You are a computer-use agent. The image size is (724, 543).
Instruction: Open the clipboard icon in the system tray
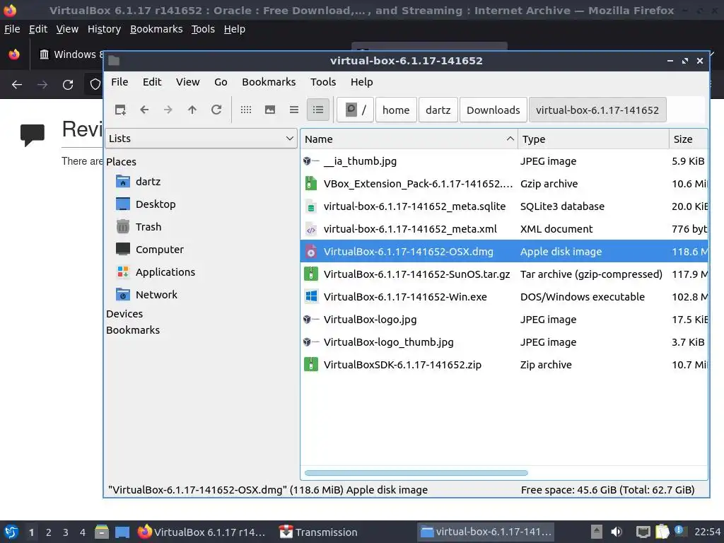tap(662, 532)
